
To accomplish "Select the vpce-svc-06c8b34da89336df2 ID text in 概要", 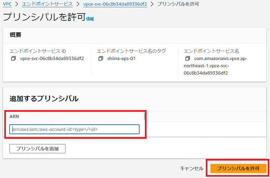I will point(52,59).
